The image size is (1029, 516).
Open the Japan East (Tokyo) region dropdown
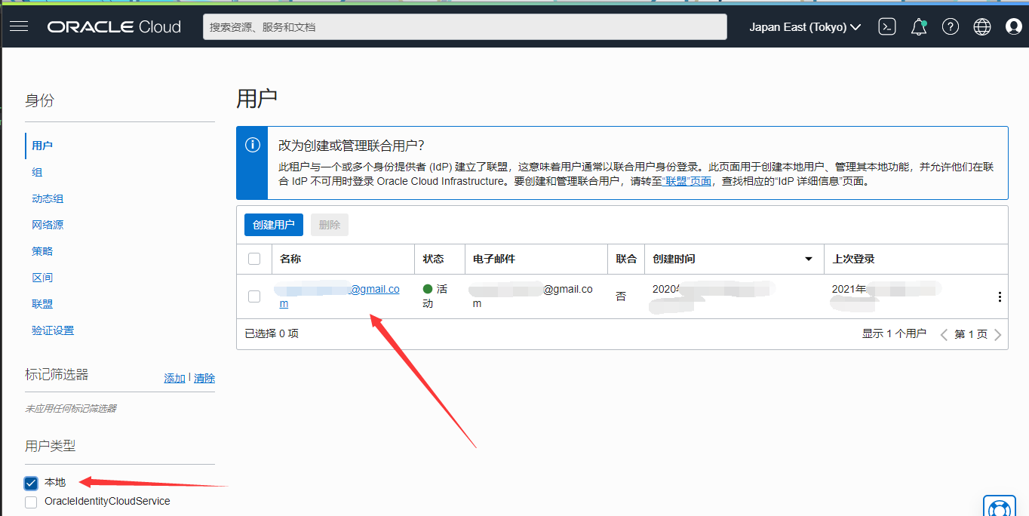[x=804, y=26]
